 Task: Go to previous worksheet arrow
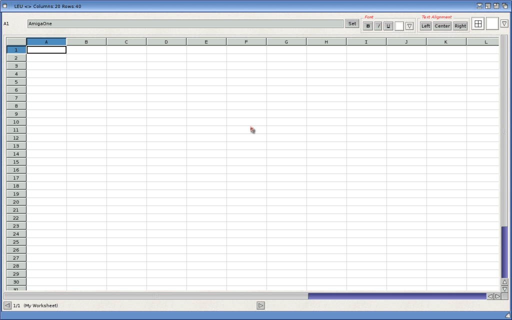[7, 305]
